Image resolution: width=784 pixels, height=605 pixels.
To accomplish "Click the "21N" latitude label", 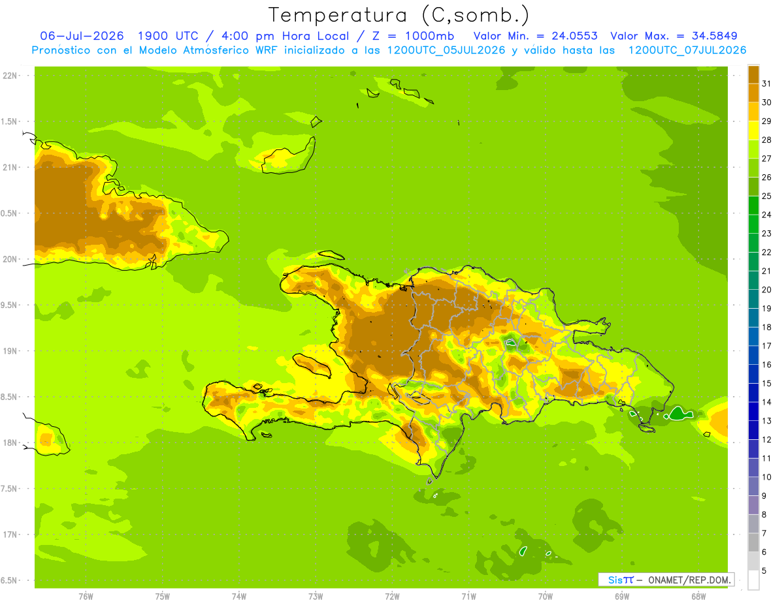I will point(10,168).
